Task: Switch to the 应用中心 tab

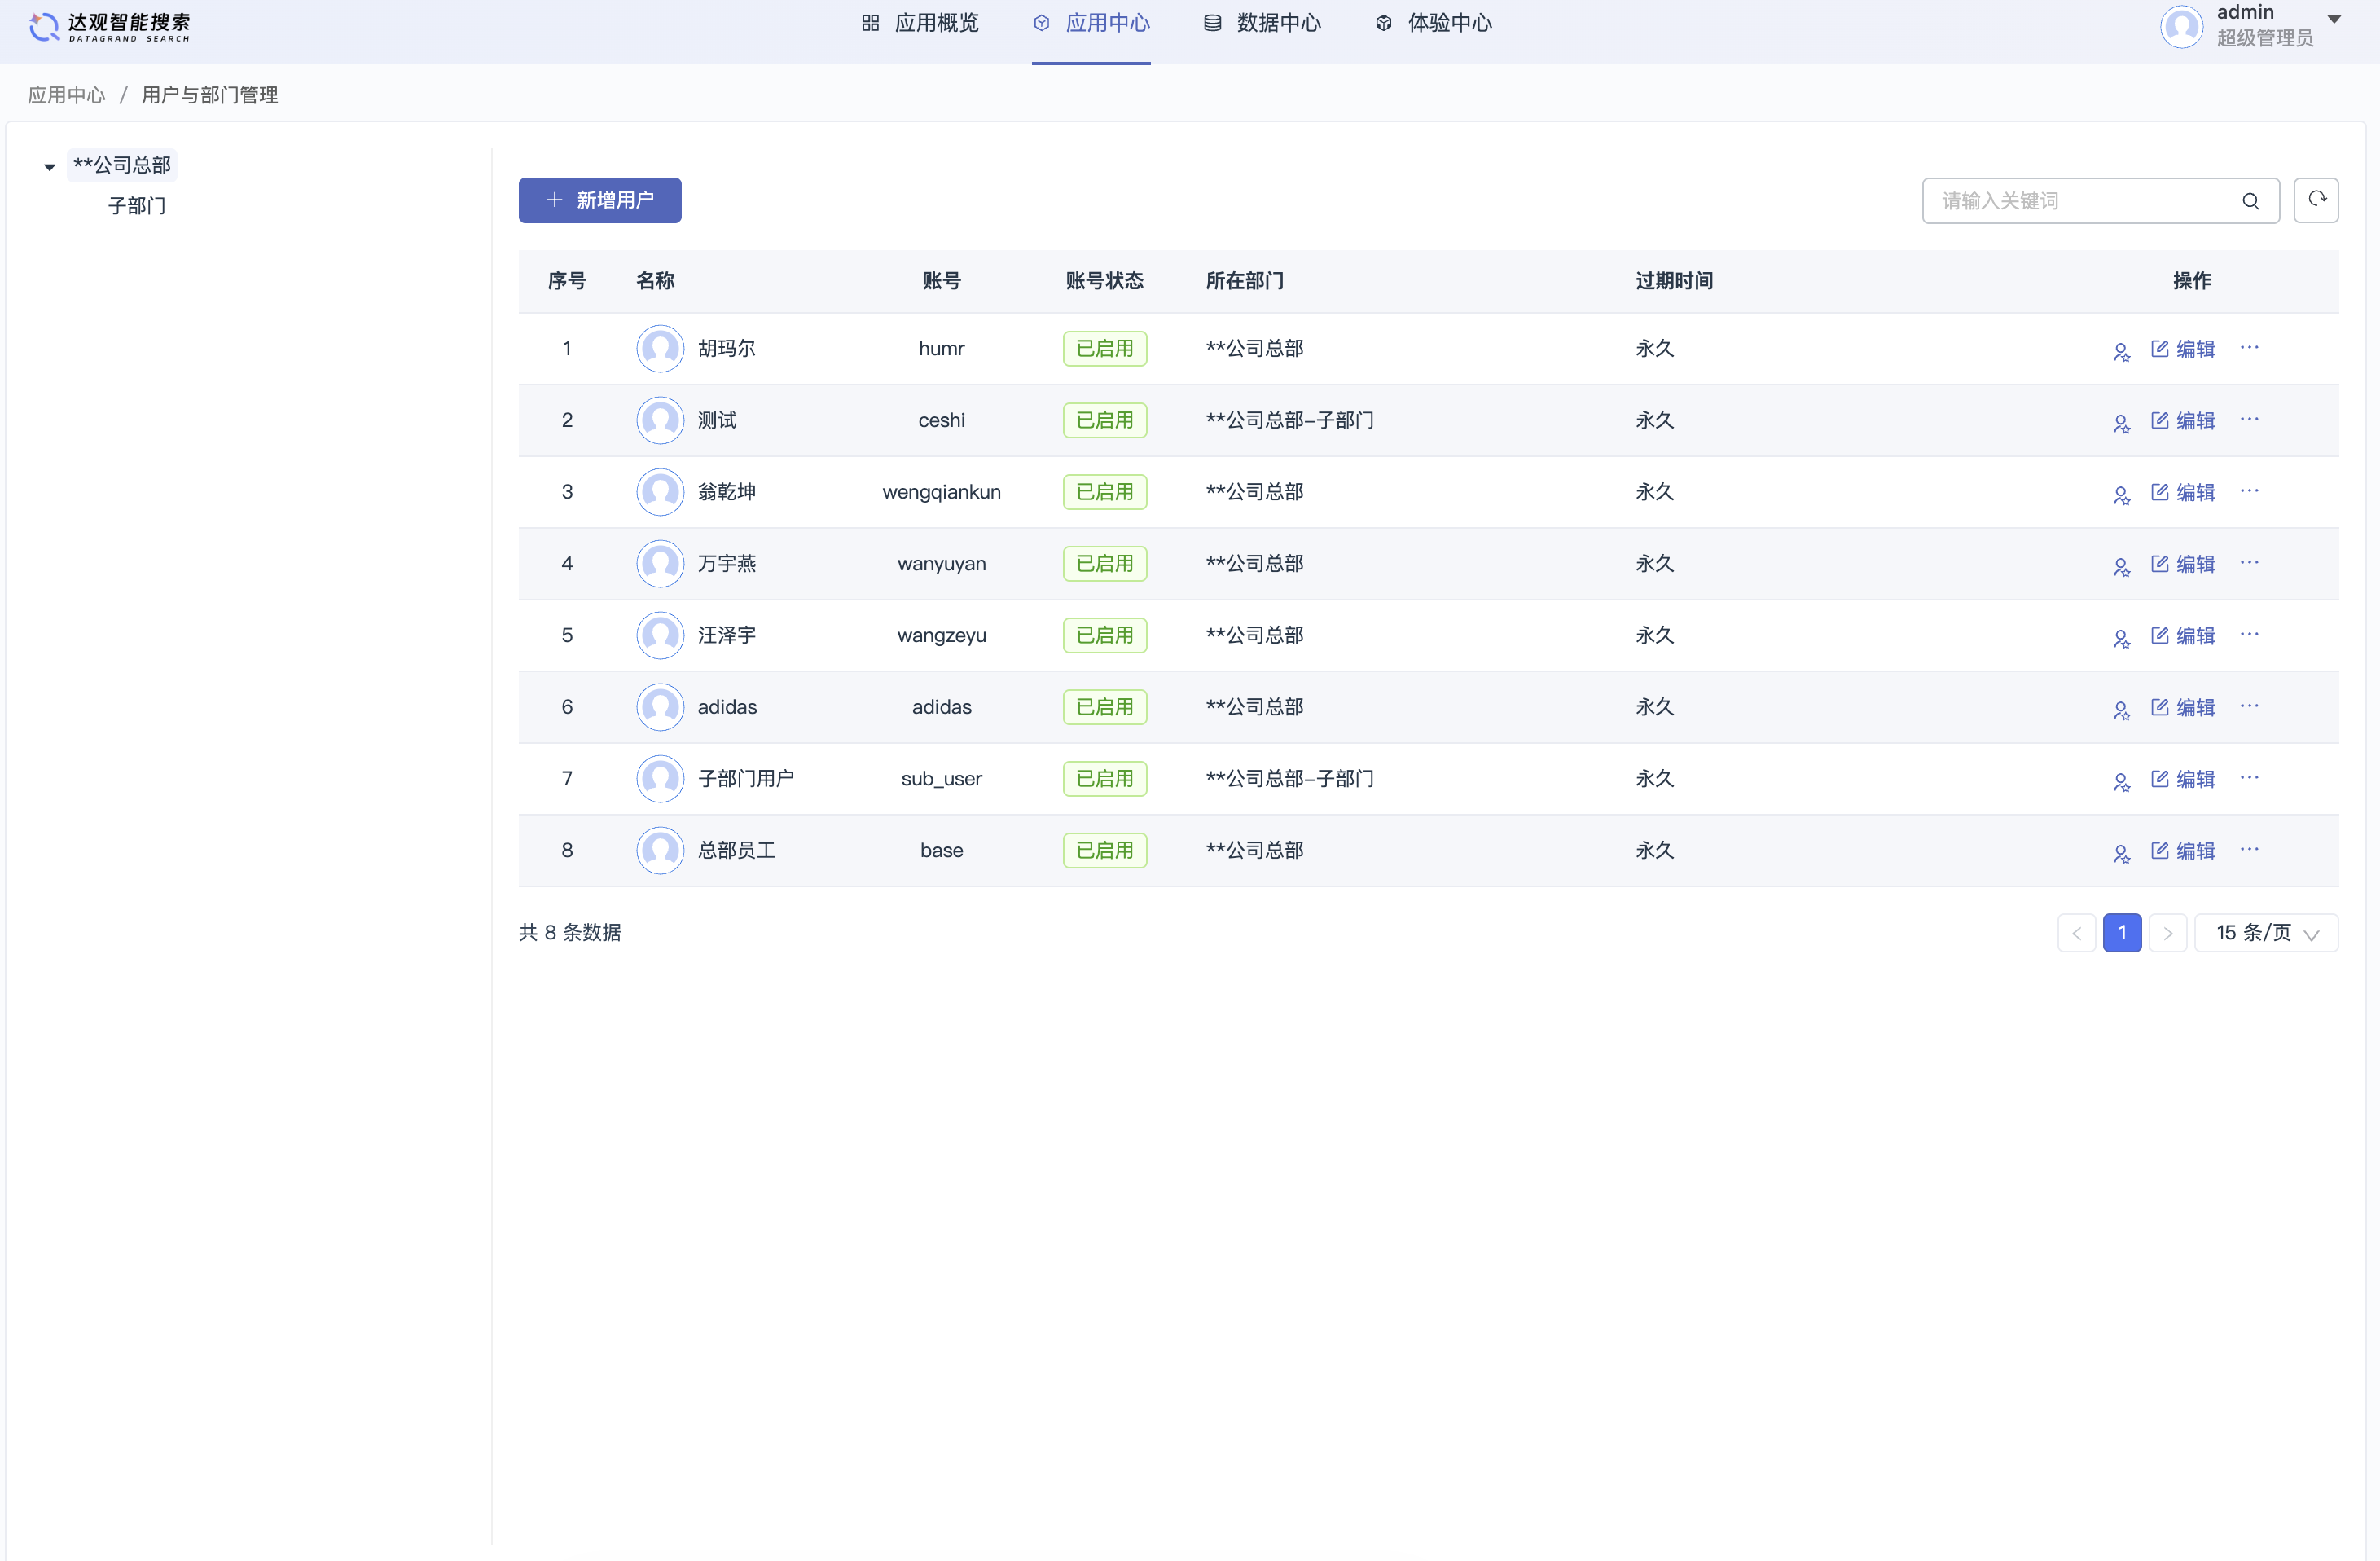Action: (x=1091, y=23)
